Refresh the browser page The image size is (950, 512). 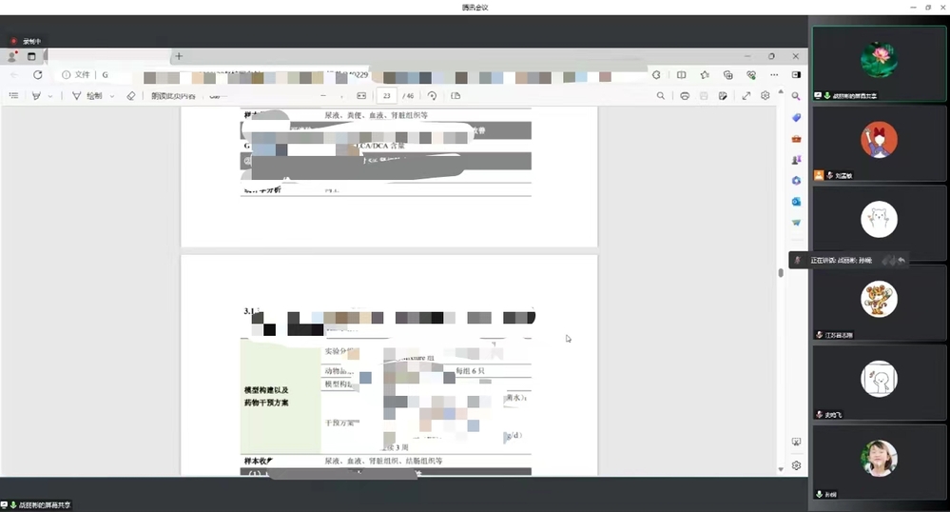37,74
